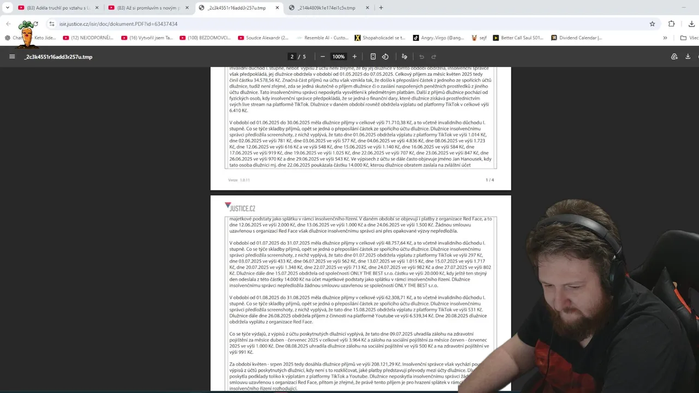Click the 100% zoom level field
Screen dimensions: 699x393
[339, 57]
